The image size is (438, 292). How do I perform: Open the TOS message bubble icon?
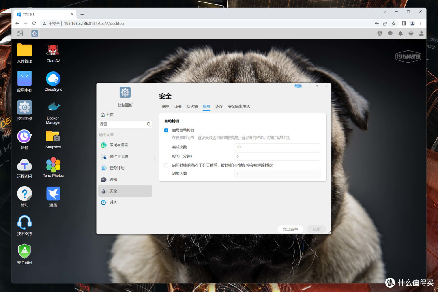click(390, 34)
